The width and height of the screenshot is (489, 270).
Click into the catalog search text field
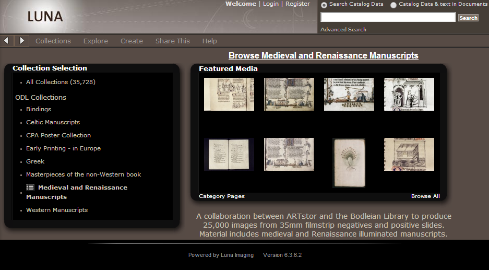tap(388, 17)
